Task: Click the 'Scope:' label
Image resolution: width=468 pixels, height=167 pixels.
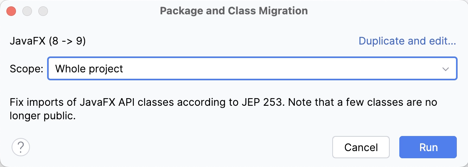Action: pyautogui.click(x=26, y=69)
